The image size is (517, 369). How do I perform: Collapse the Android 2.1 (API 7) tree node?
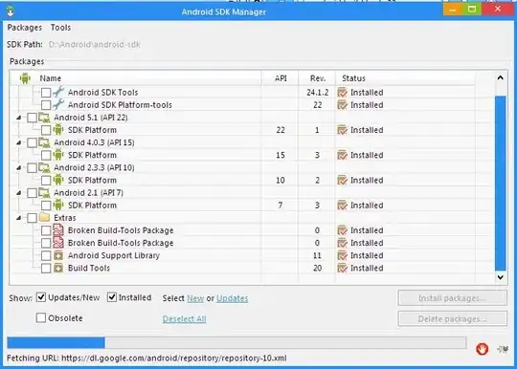click(19, 192)
